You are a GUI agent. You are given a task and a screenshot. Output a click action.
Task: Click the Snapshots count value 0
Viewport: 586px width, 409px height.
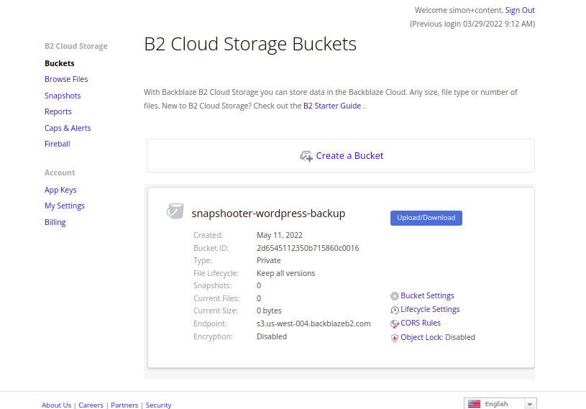(259, 286)
